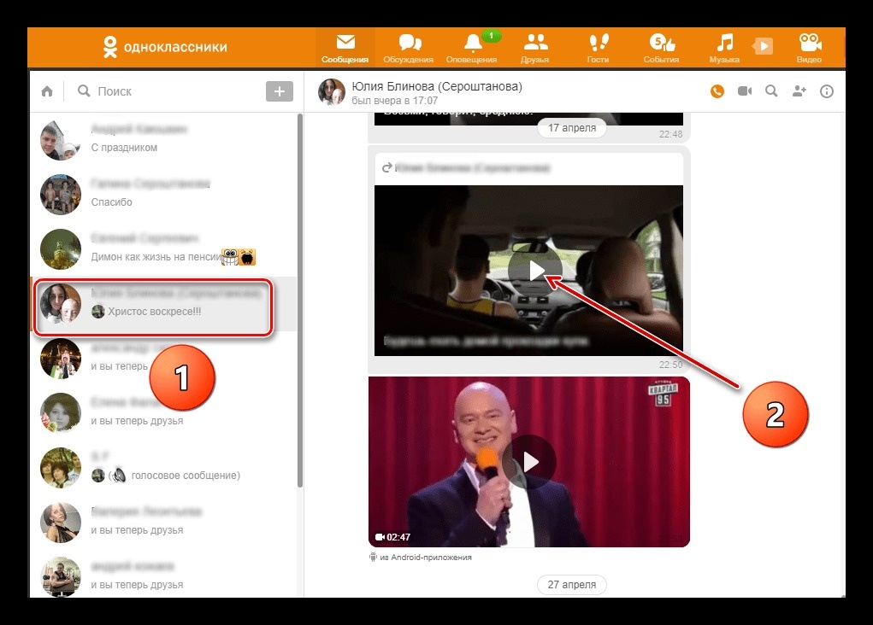The image size is (873, 625).
Task: Click the Одноклассники logo
Action: [165, 47]
